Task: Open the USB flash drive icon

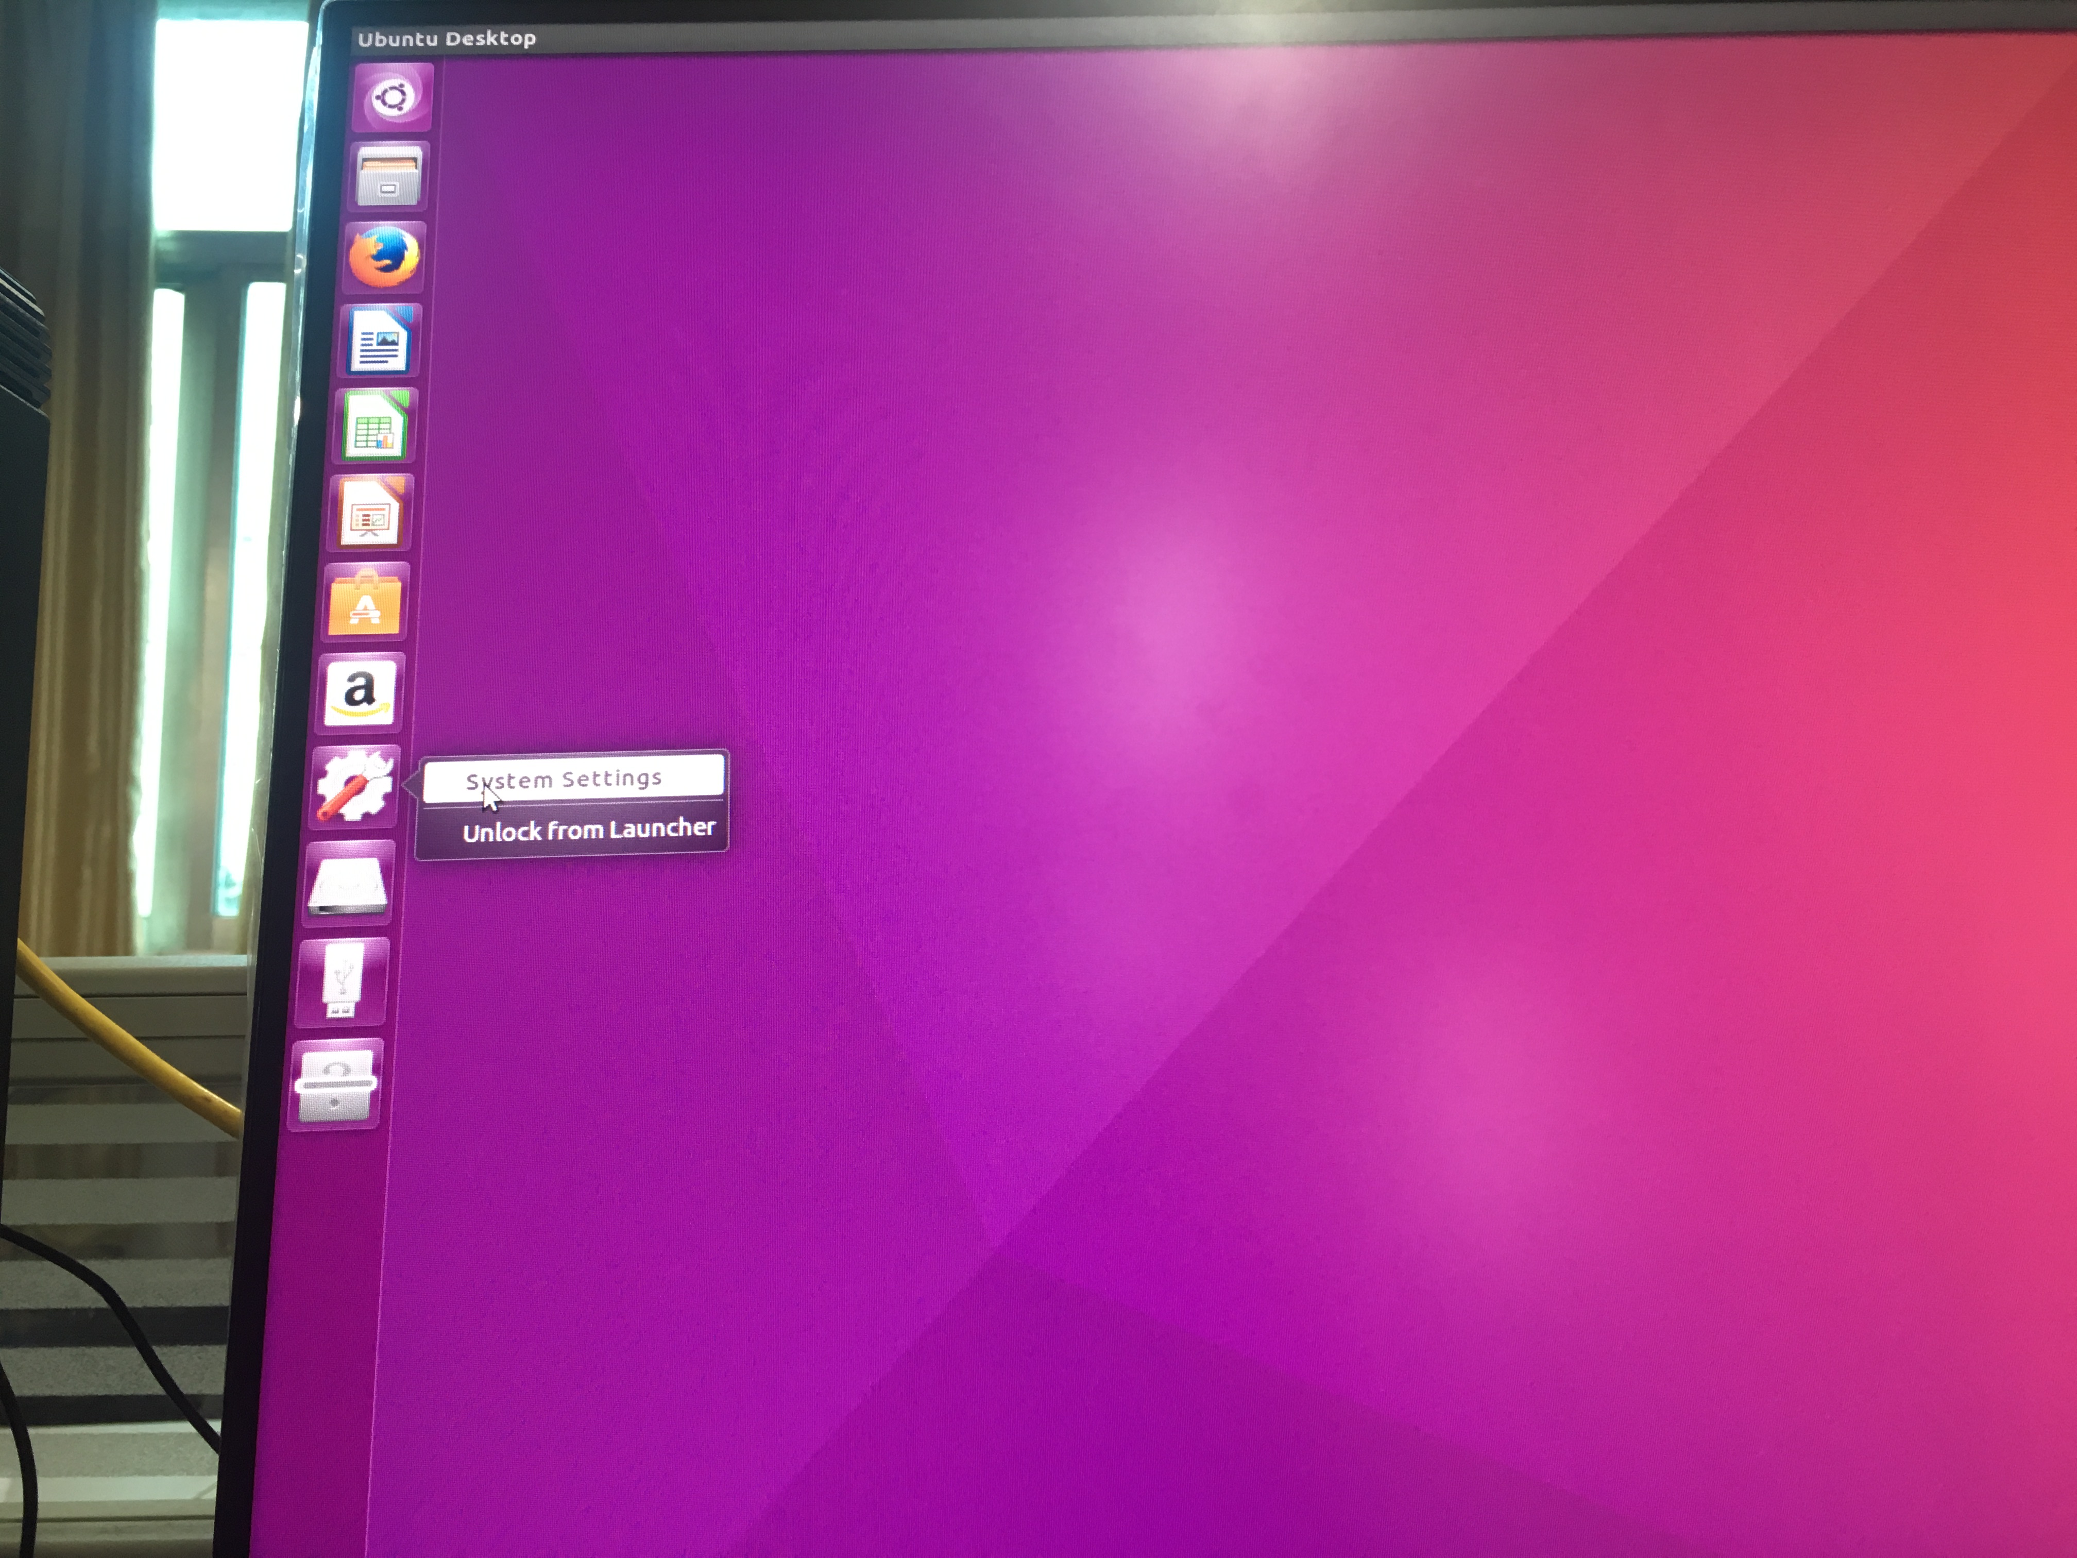Action: click(342, 983)
